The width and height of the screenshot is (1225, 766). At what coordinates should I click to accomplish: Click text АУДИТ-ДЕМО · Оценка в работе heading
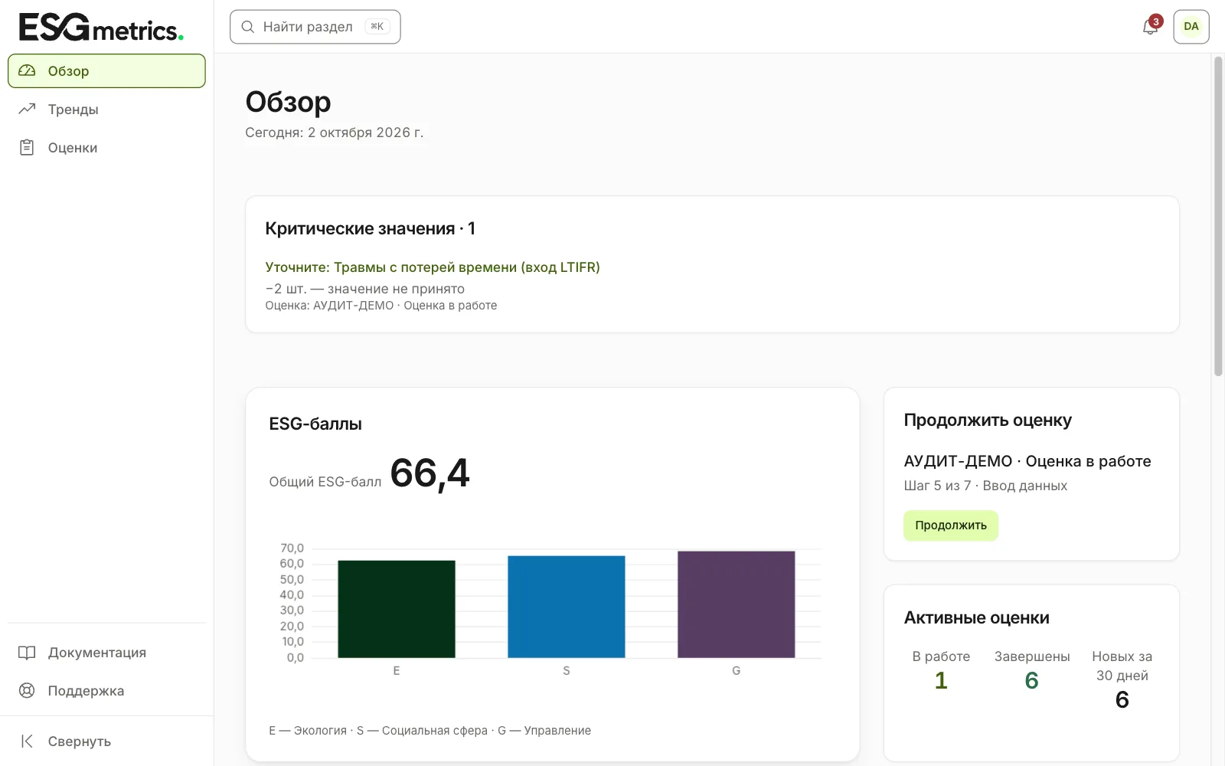point(1027,461)
